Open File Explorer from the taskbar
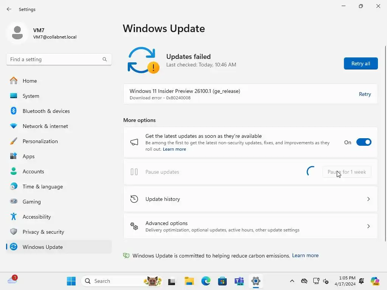The image size is (387, 290). pyautogui.click(x=189, y=281)
